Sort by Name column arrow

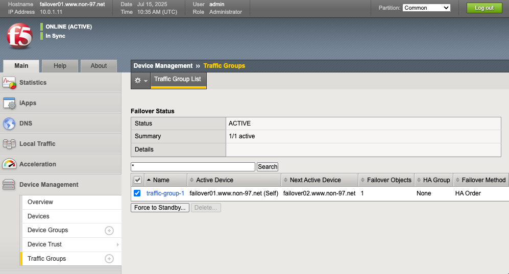coord(149,180)
